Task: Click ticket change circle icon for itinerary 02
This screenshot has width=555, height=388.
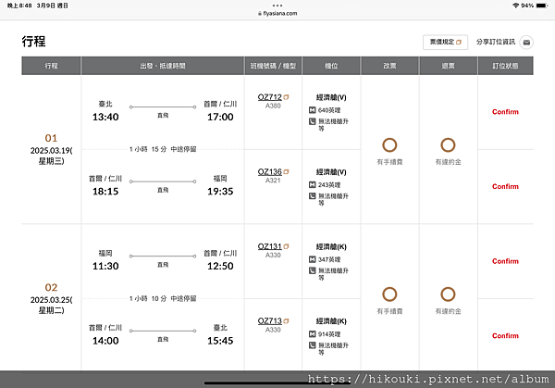Action: [389, 294]
